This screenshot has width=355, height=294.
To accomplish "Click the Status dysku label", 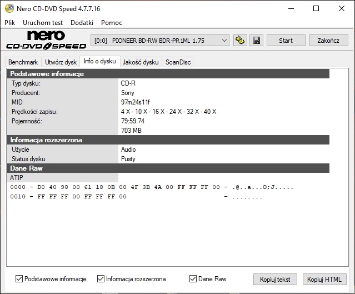I will point(28,159).
